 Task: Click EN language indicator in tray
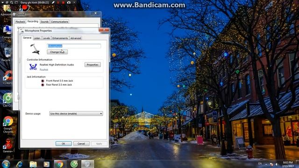[x=260, y=164]
